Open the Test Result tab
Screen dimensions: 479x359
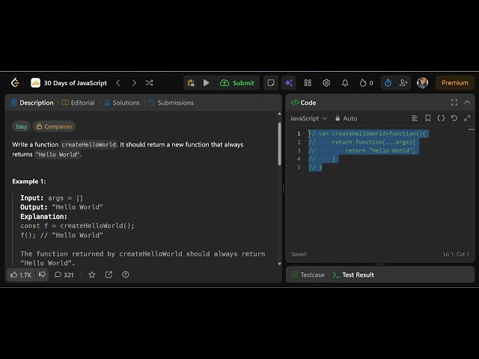click(353, 274)
